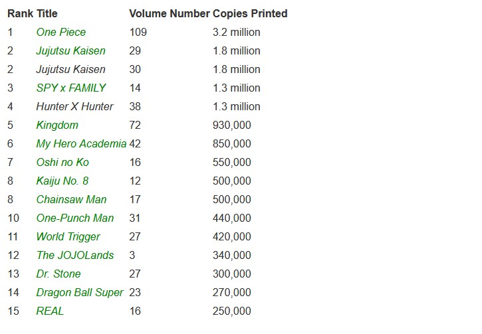This screenshot has height=334, width=482.
Task: Click the Rank column header
Action: (20, 13)
